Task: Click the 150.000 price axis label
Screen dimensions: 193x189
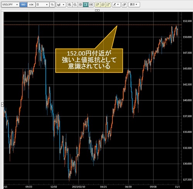Action: pyautogui.click(x=187, y=37)
